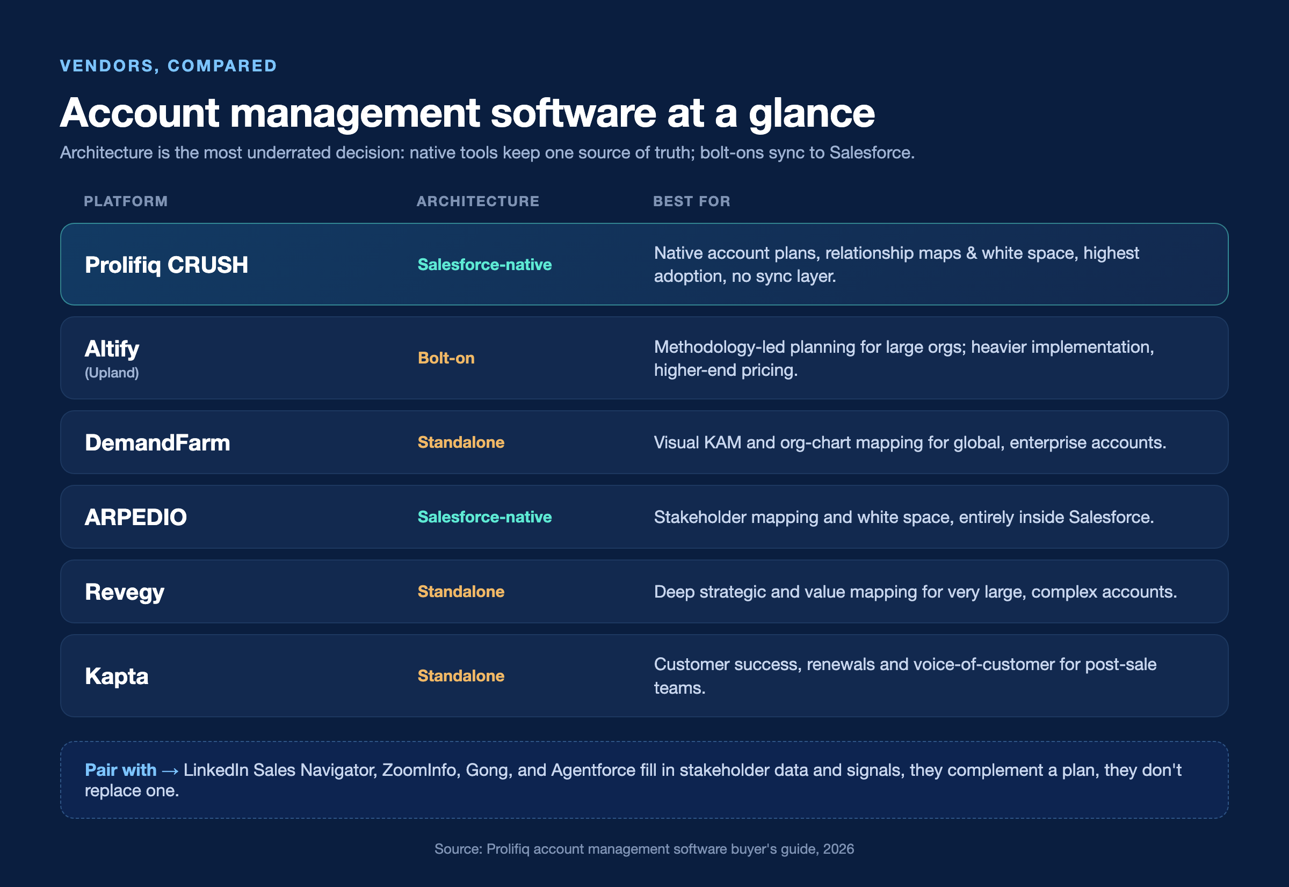The height and width of the screenshot is (887, 1289).
Task: Click the 'Deep strategic and value mapping' description
Action: [916, 592]
